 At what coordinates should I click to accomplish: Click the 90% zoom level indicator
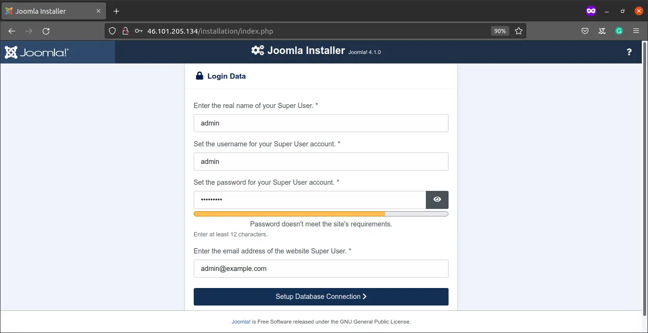point(500,31)
